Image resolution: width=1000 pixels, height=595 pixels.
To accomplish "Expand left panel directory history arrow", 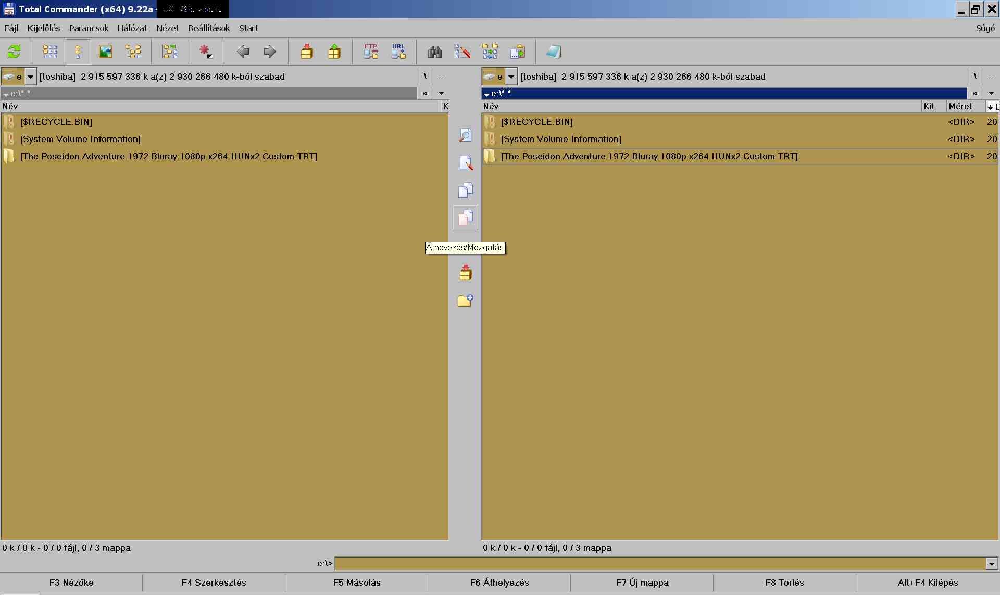I will (441, 93).
